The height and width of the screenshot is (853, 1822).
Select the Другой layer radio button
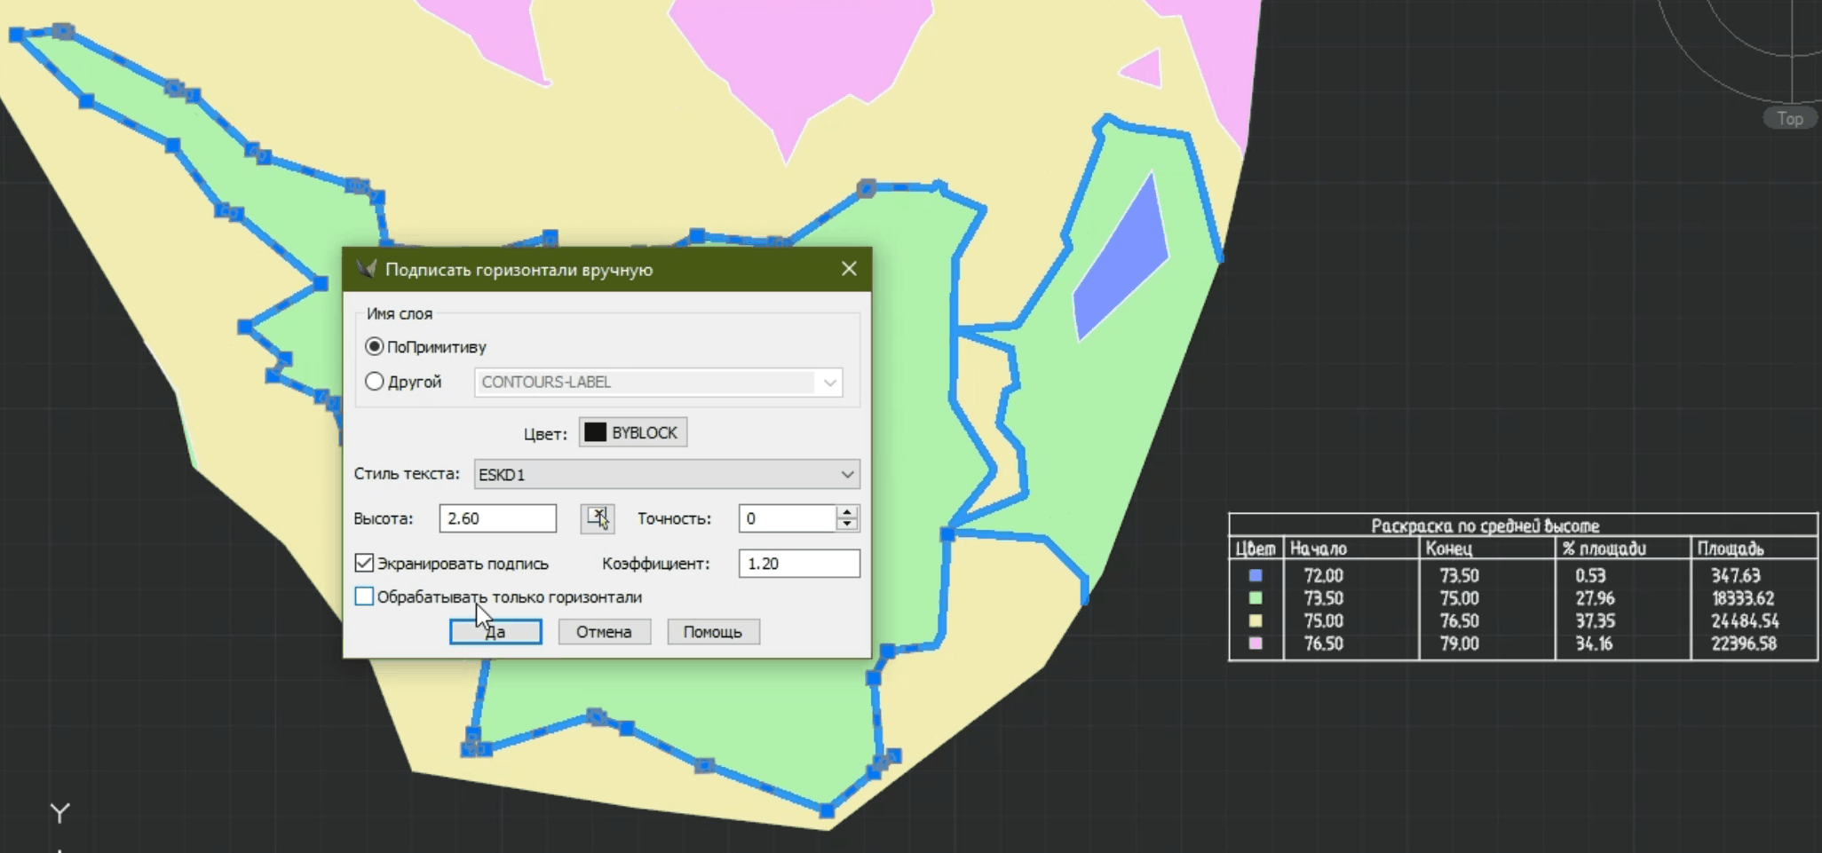[375, 382]
